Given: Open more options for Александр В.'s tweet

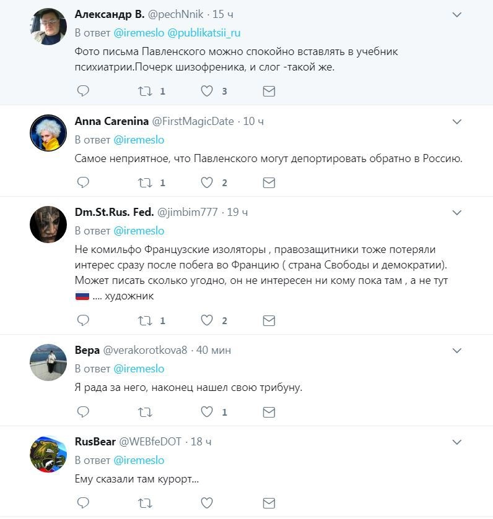Looking at the screenshot, I should (x=457, y=14).
